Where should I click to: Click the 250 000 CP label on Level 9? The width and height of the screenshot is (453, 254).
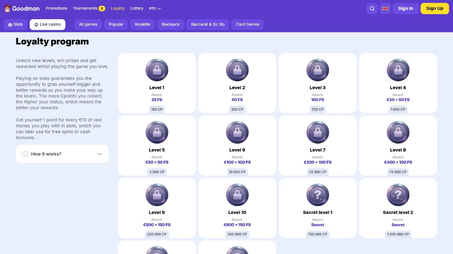157,234
